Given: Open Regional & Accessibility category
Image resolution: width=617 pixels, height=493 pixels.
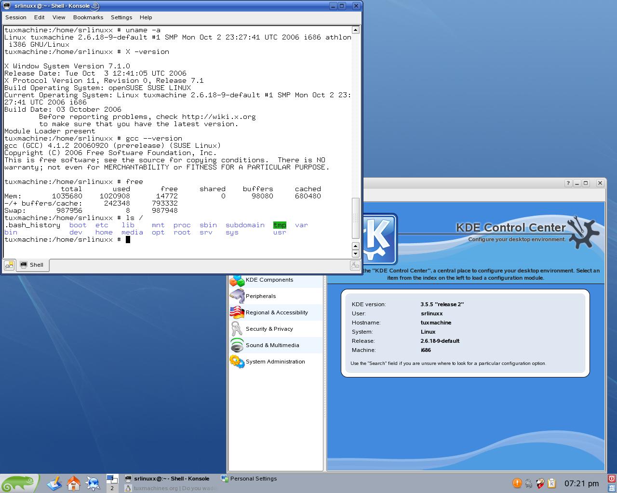Looking at the screenshot, I should tap(277, 312).
